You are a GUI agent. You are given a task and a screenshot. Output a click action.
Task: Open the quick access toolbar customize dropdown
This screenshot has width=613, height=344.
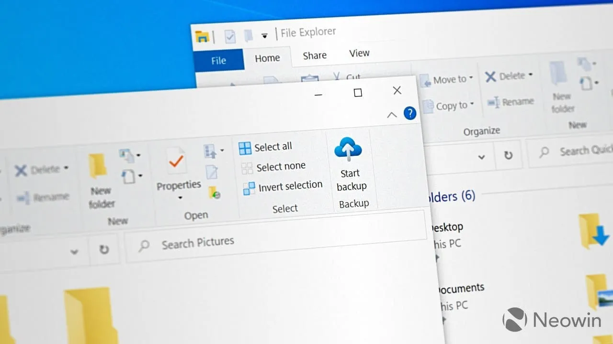265,35
